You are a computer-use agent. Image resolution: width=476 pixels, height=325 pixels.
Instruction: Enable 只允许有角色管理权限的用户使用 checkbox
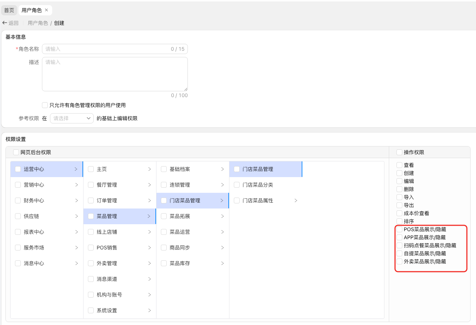pos(45,105)
